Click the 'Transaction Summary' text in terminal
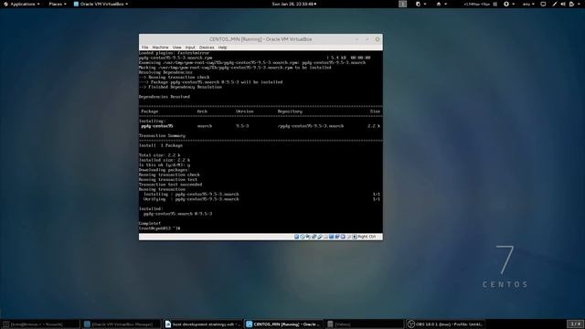 pos(162,136)
